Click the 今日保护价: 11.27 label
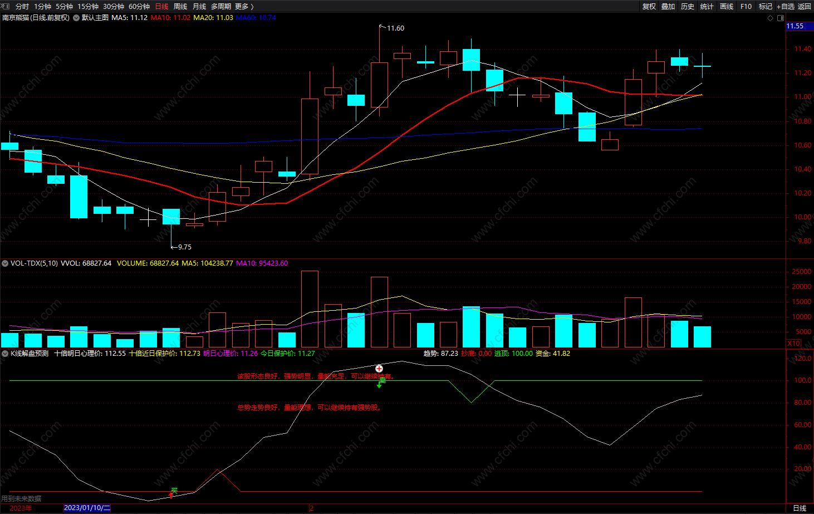 tap(288, 354)
